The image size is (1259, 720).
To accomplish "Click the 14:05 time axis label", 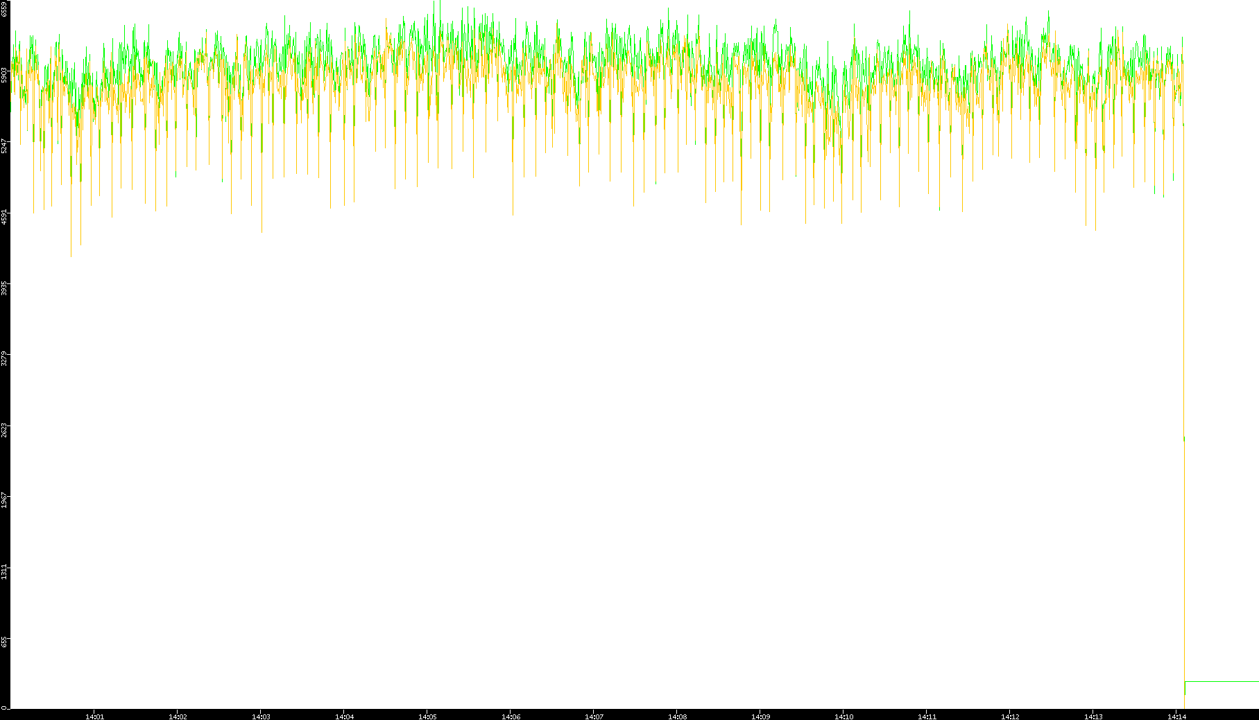I will point(427,717).
